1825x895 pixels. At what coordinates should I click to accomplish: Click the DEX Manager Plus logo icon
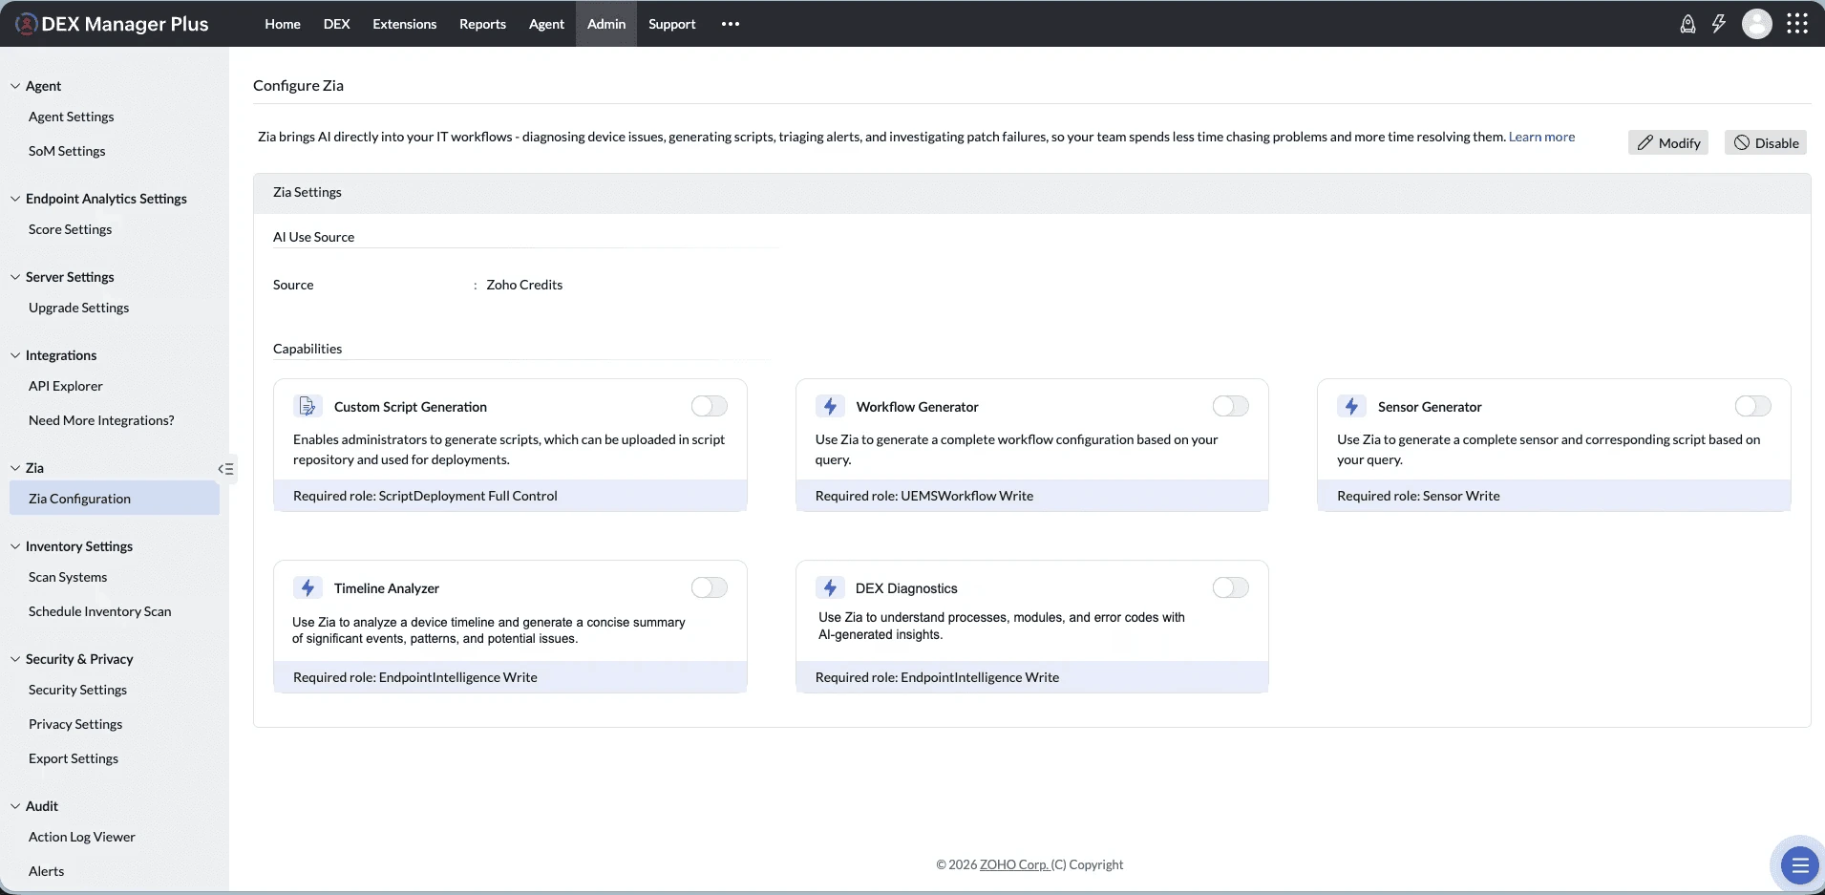(x=26, y=24)
